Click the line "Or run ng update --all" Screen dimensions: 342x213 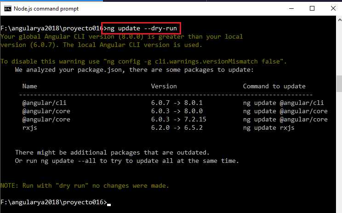point(127,161)
